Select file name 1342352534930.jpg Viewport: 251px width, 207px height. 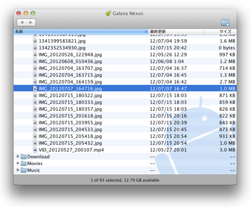point(62,48)
